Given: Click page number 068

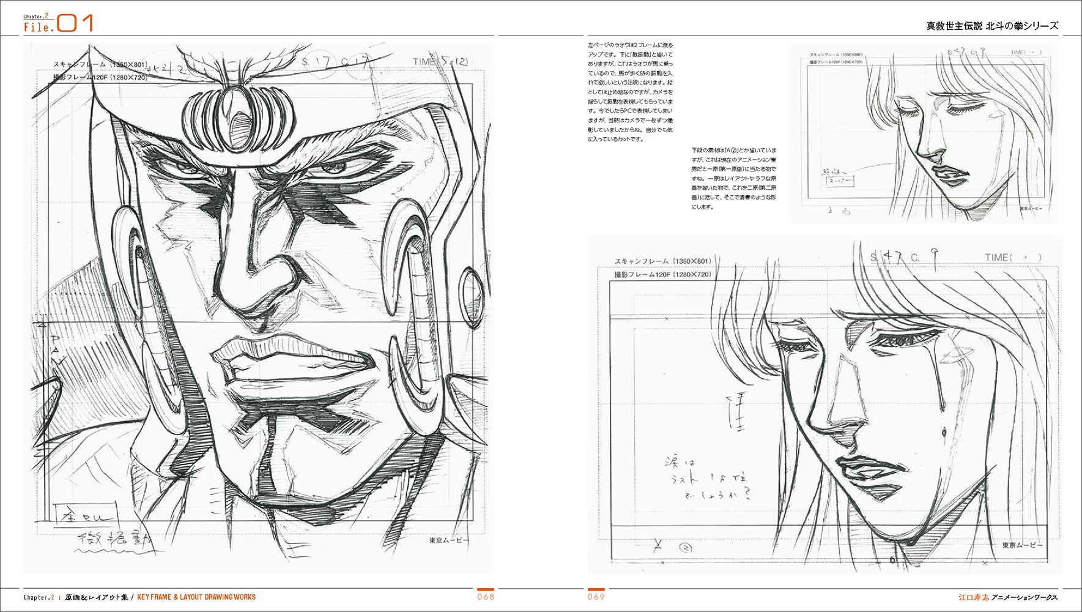Looking at the screenshot, I should point(485,597).
